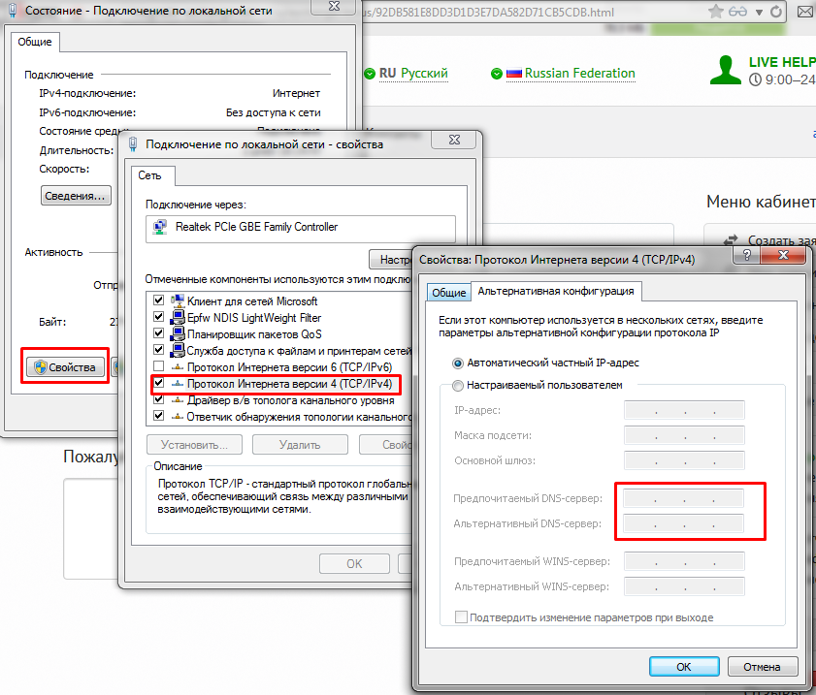Viewport: 816px width, 695px height.
Task: Uncheck Клиент для сетей Microsoft checkbox
Action: pyautogui.click(x=159, y=301)
